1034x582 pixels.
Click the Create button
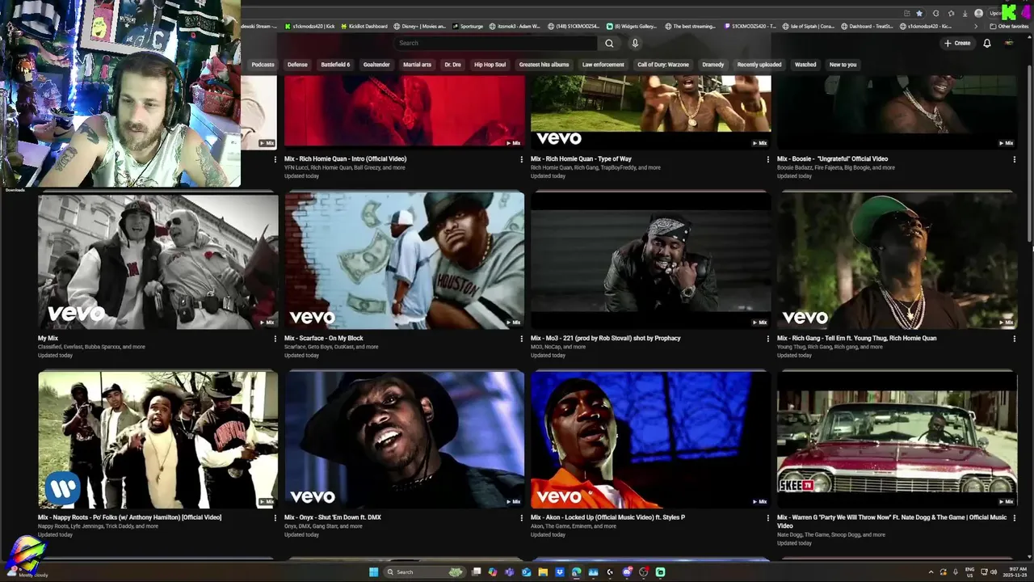click(x=957, y=43)
